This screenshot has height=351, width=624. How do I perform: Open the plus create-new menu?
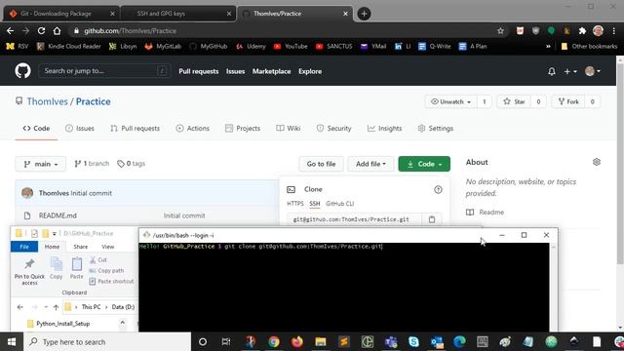click(570, 71)
